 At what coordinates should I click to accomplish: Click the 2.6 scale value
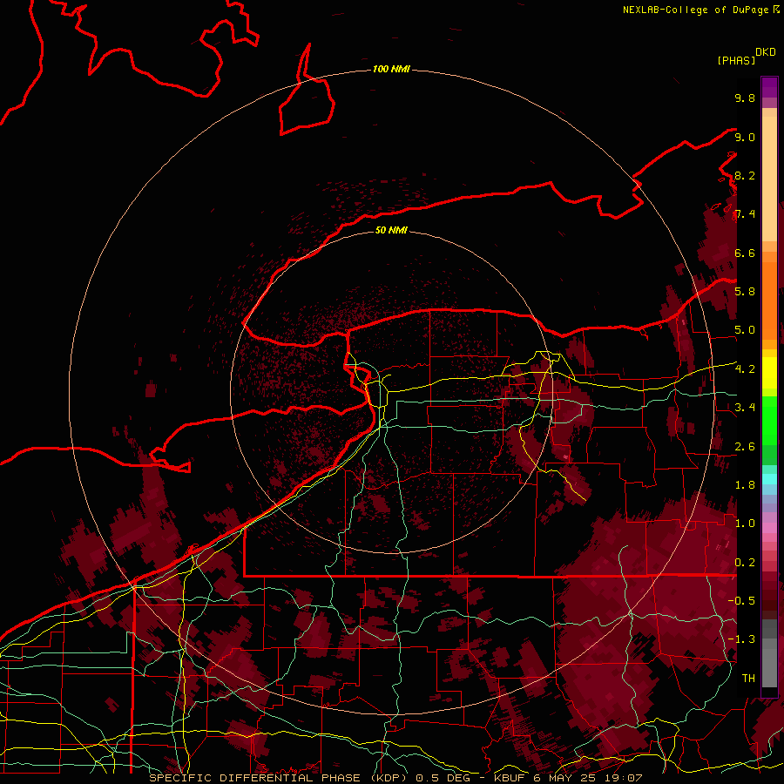click(745, 447)
